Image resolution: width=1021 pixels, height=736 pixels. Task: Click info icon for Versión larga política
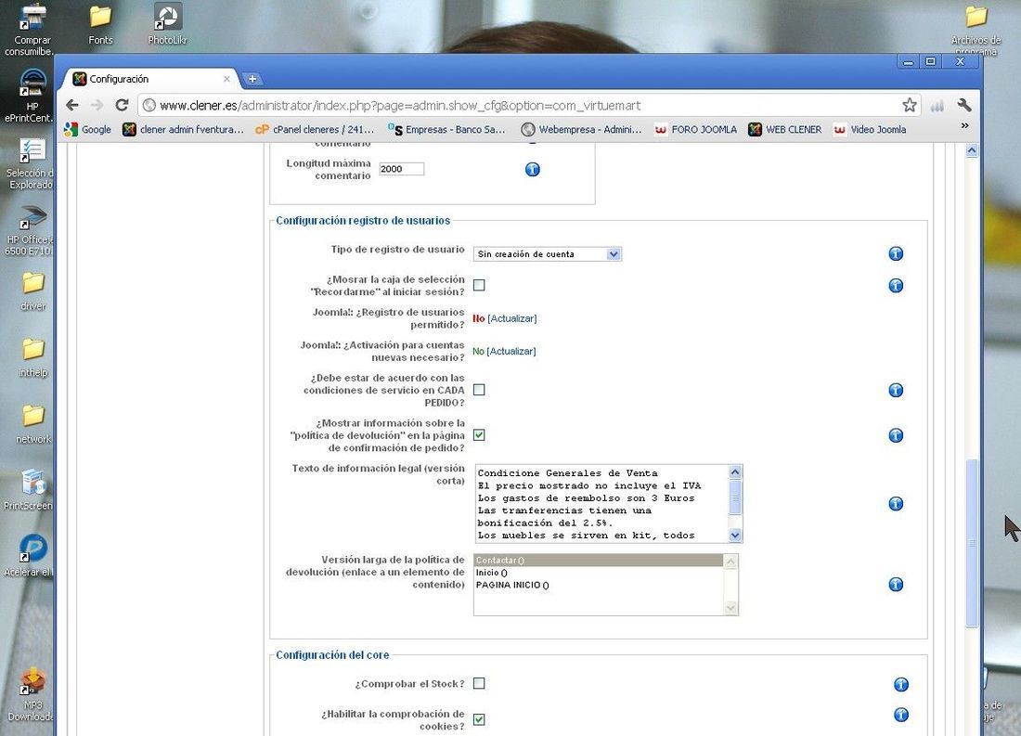[896, 584]
